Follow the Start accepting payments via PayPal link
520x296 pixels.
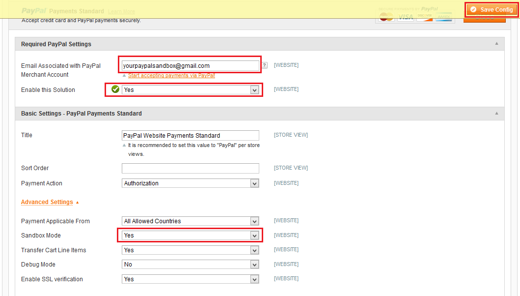pos(171,75)
